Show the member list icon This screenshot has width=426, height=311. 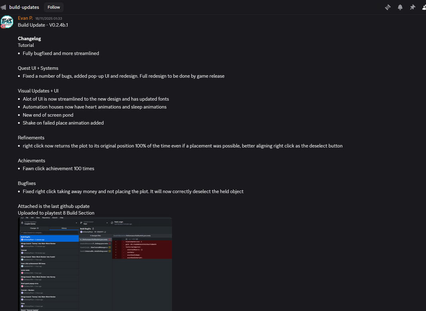(424, 7)
